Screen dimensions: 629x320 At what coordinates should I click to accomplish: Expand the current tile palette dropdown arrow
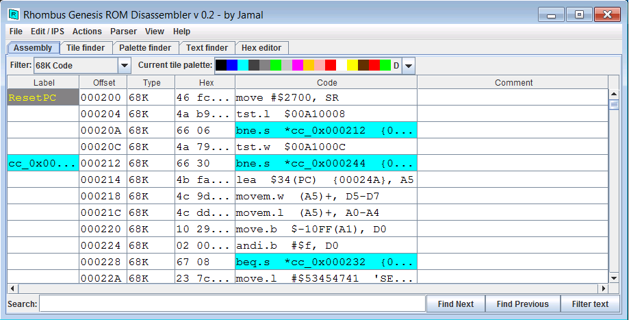[409, 66]
